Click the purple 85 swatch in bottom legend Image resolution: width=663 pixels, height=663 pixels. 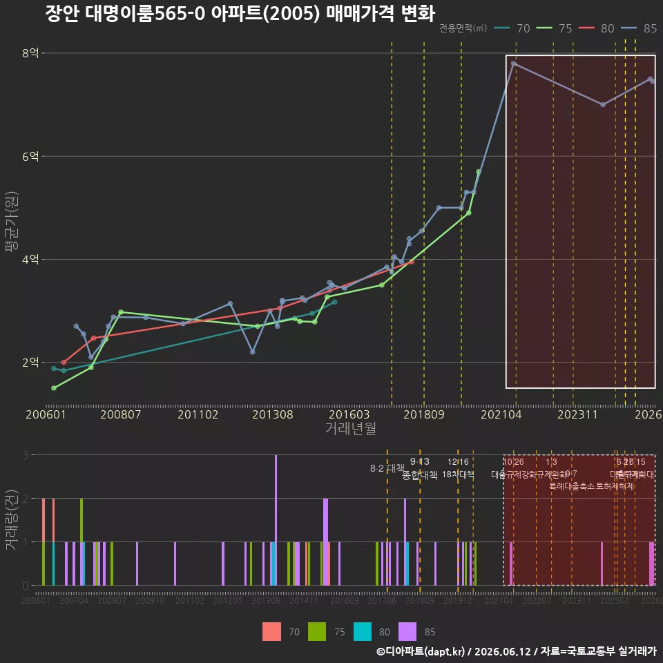[407, 632]
